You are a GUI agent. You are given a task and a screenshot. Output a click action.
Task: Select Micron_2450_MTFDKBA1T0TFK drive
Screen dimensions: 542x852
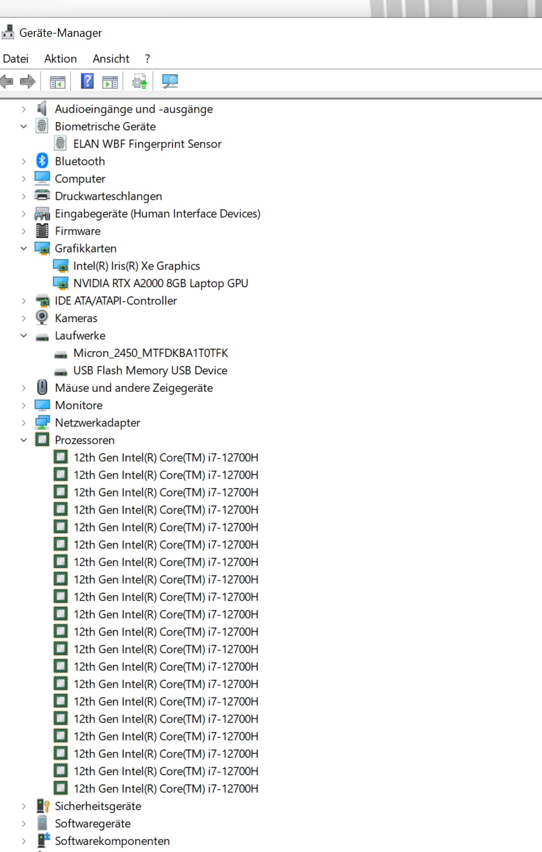click(x=151, y=353)
